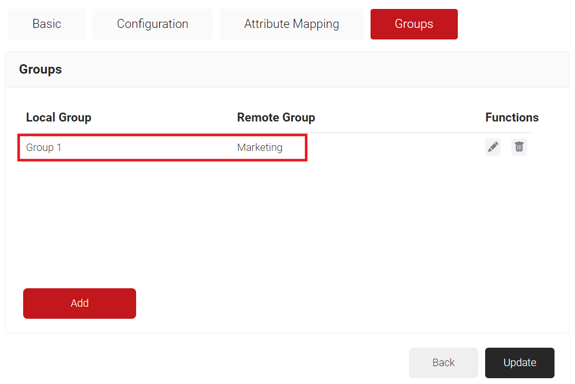
Task: Select the active Groups tab
Action: tap(414, 24)
